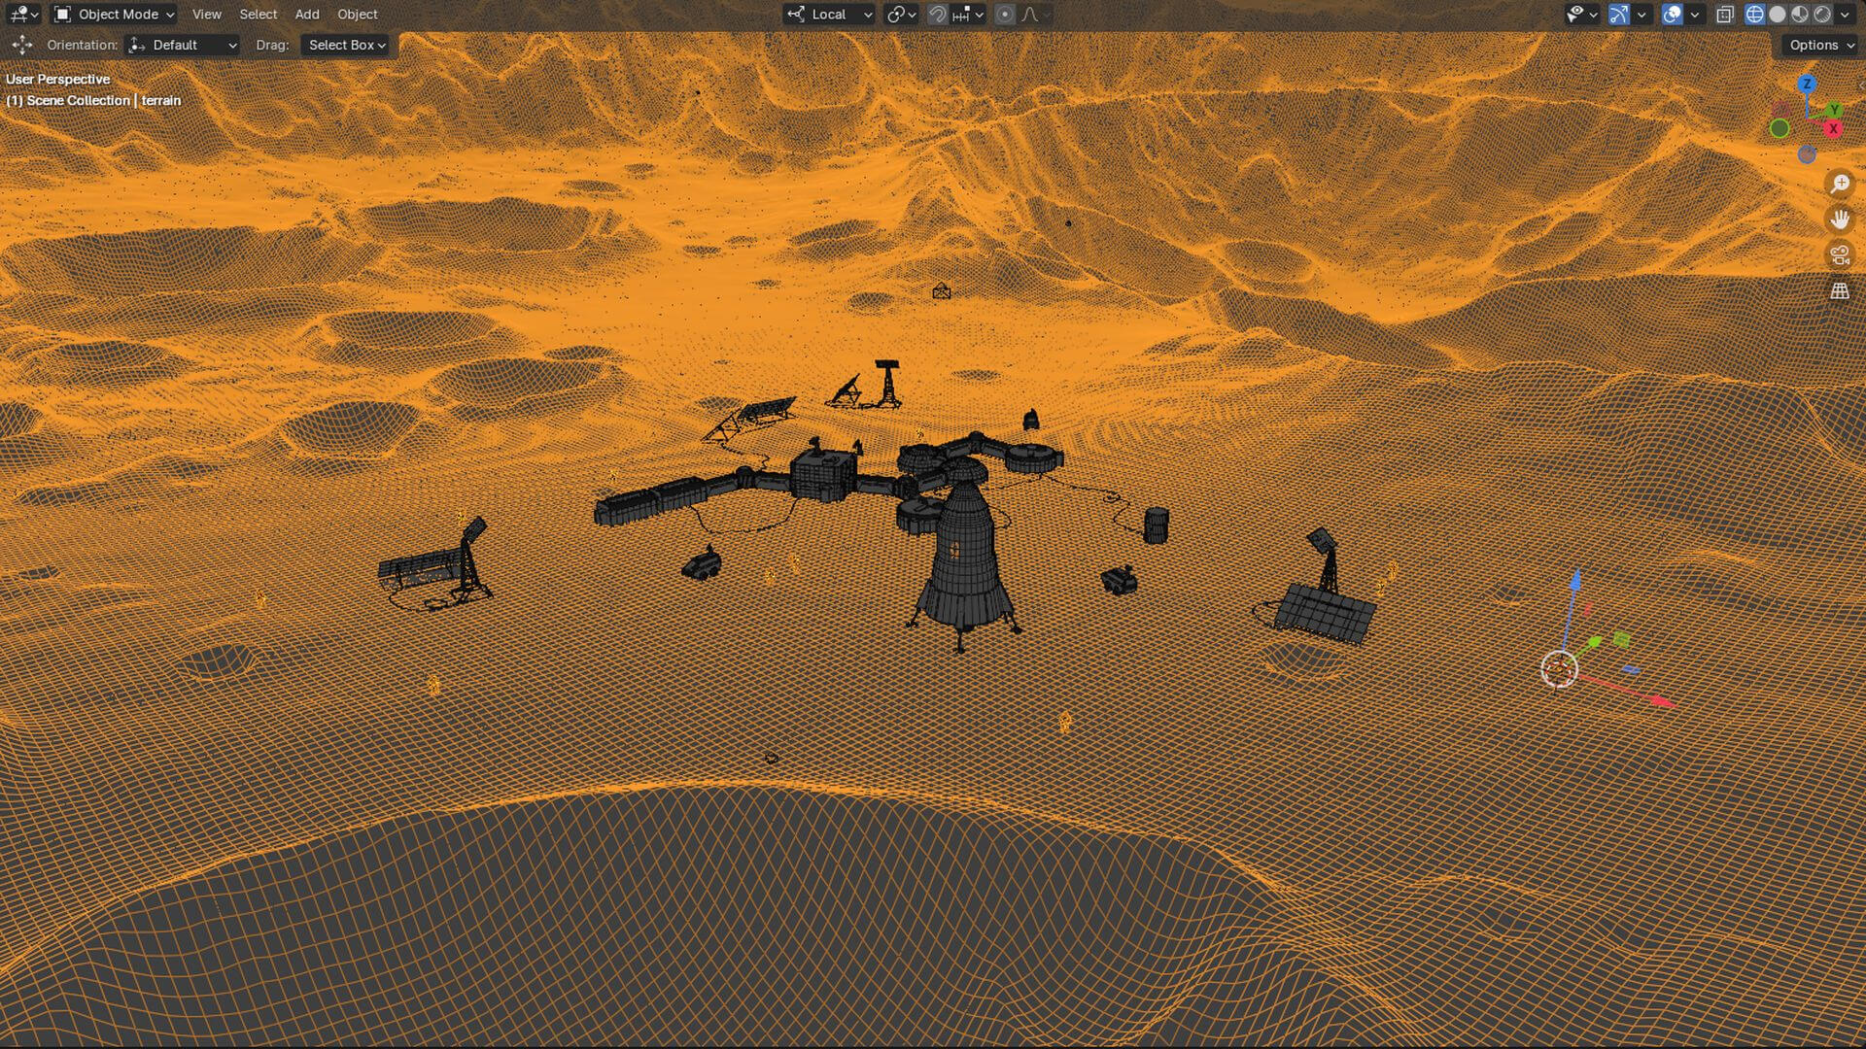Select material preview shading icon

1800,15
